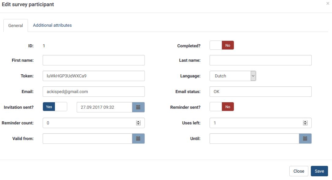Click the Email status field

click(x=261, y=92)
